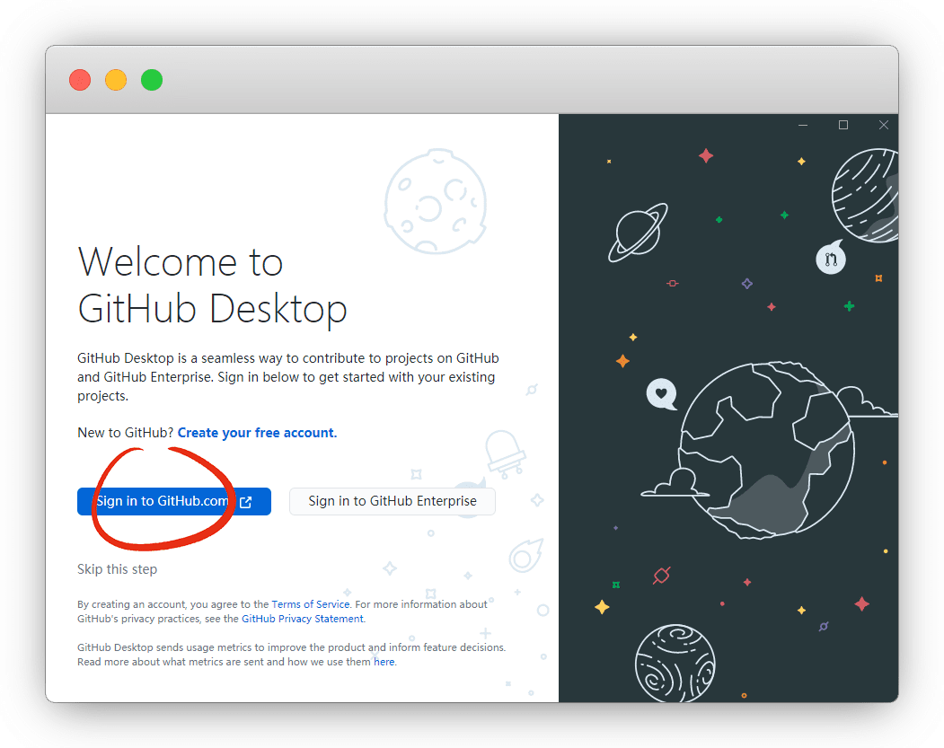Click the large Earth globe illustration
This screenshot has height=748, width=944.
pyautogui.click(x=763, y=449)
